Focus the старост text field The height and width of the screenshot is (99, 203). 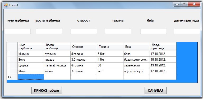[84, 31]
